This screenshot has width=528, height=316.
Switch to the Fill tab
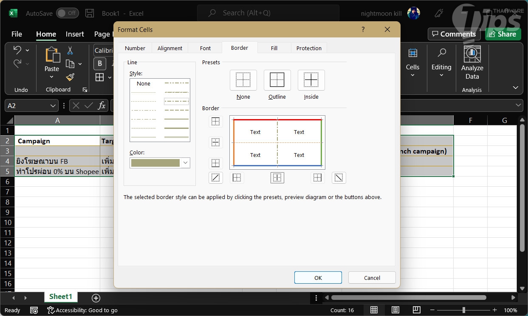(x=274, y=48)
